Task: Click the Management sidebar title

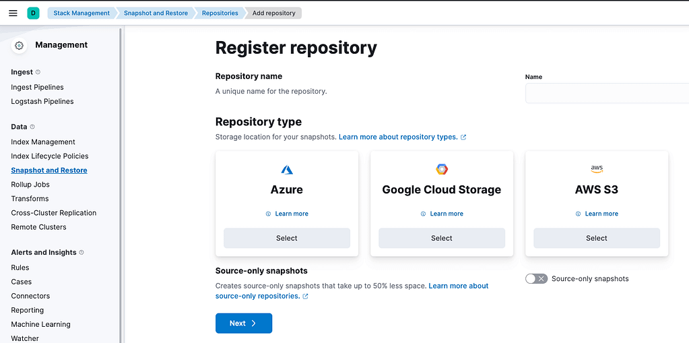Action: pos(61,45)
